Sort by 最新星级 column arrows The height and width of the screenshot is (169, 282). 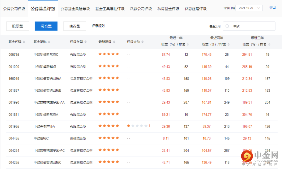click(x=114, y=42)
